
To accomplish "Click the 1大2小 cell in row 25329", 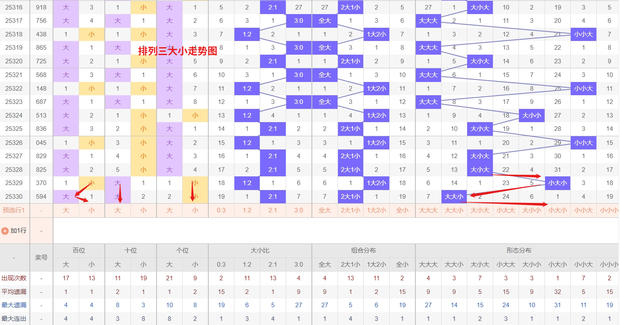I will point(376,183).
